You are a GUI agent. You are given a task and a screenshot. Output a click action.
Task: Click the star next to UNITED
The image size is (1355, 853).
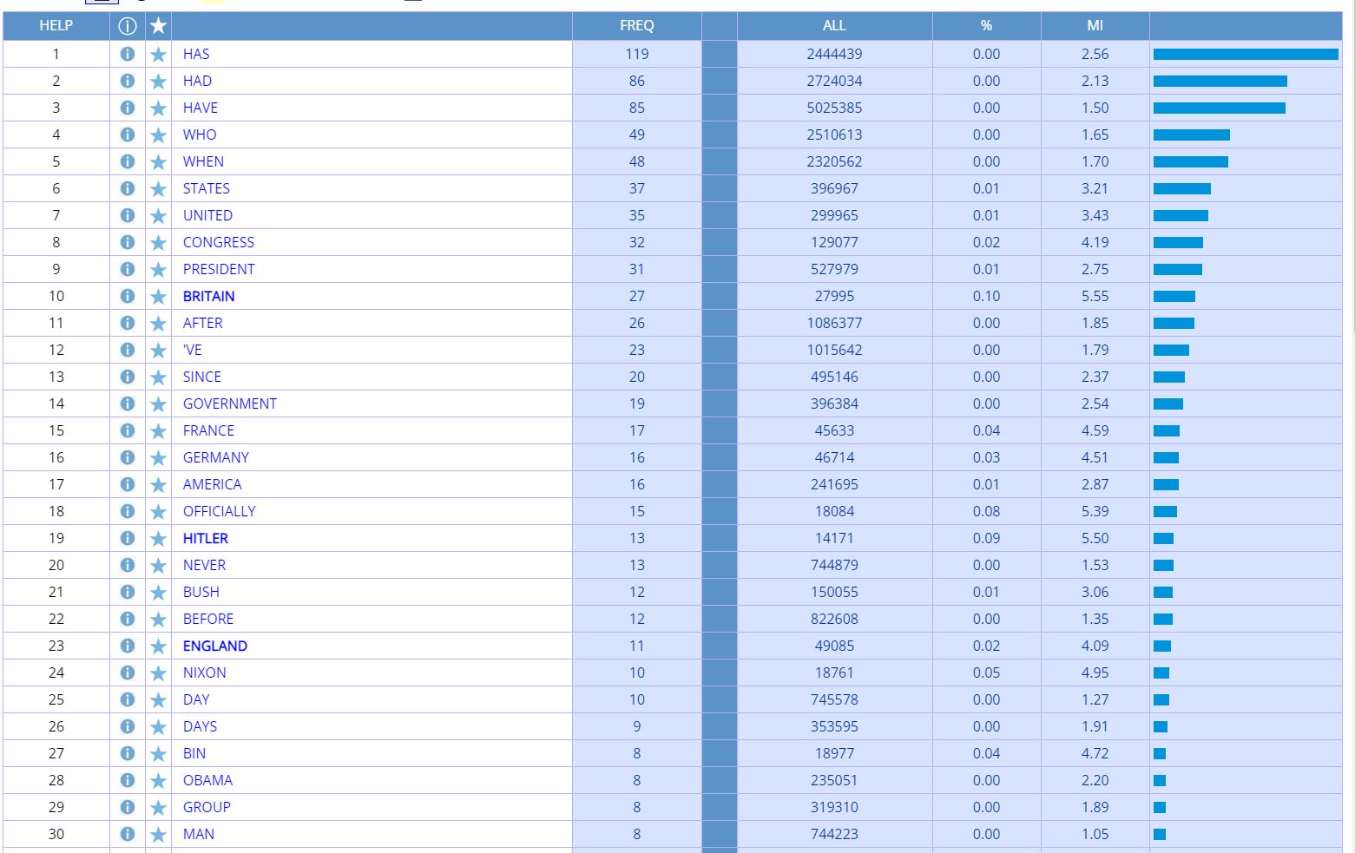click(158, 216)
